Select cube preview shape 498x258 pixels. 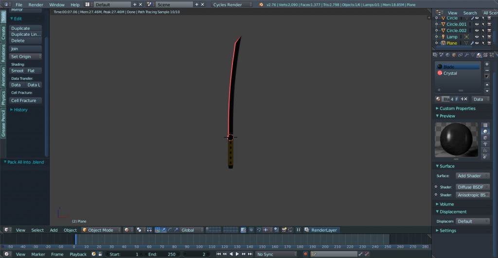coord(485,138)
